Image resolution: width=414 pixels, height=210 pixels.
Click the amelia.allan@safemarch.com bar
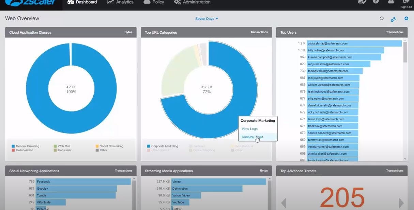[x=332, y=154]
